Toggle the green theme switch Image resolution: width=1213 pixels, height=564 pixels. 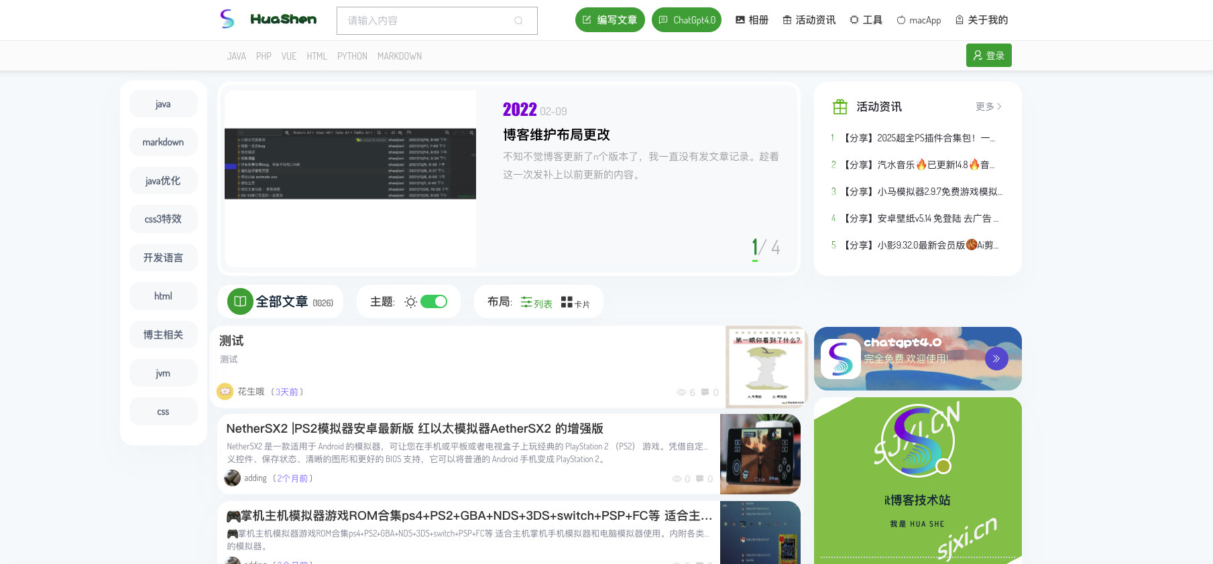[x=434, y=302]
